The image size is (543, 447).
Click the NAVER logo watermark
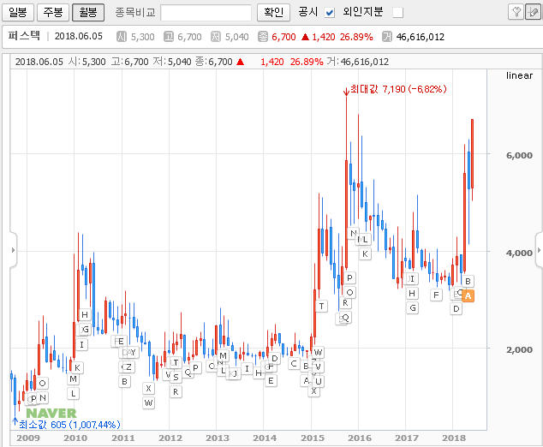pyautogui.click(x=51, y=414)
